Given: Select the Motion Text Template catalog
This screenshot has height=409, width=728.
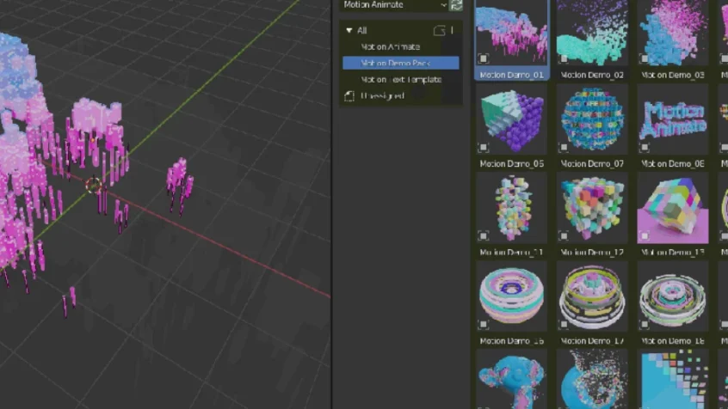Looking at the screenshot, I should pos(401,80).
